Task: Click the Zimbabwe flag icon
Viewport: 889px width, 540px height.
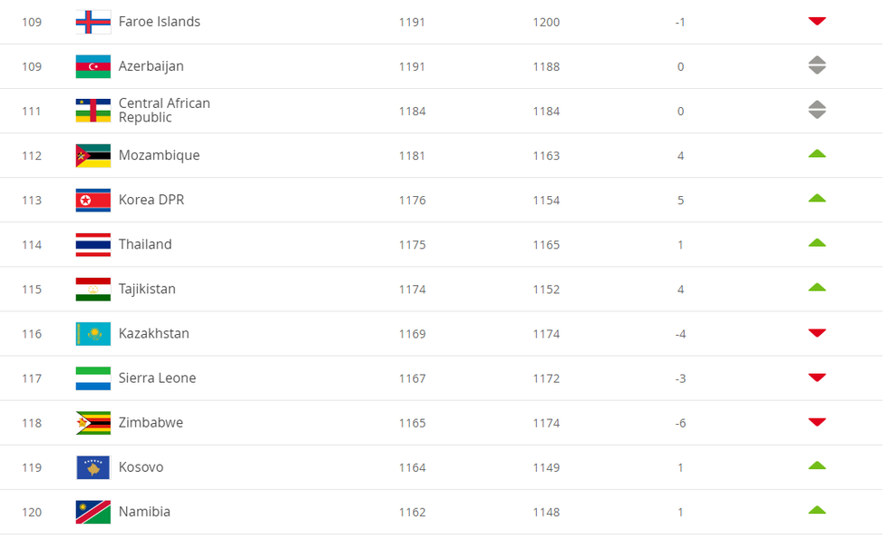Action: [93, 423]
